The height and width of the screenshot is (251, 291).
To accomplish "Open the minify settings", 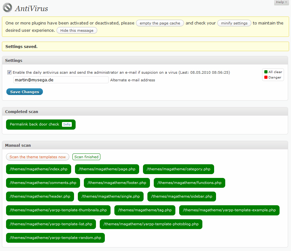I will (234, 23).
